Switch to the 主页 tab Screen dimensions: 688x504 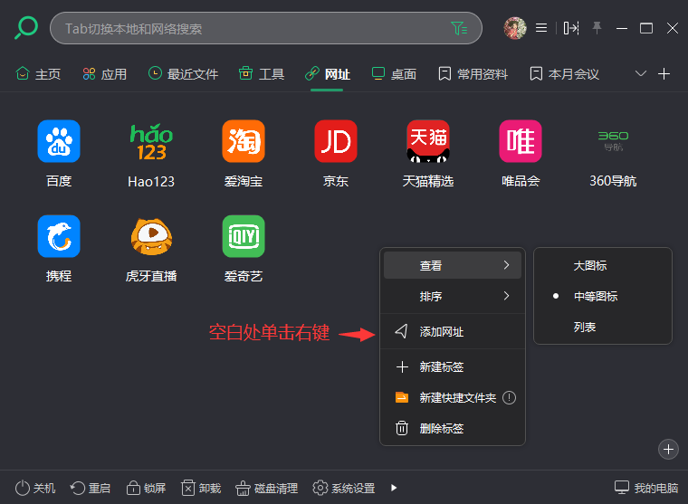[38, 73]
